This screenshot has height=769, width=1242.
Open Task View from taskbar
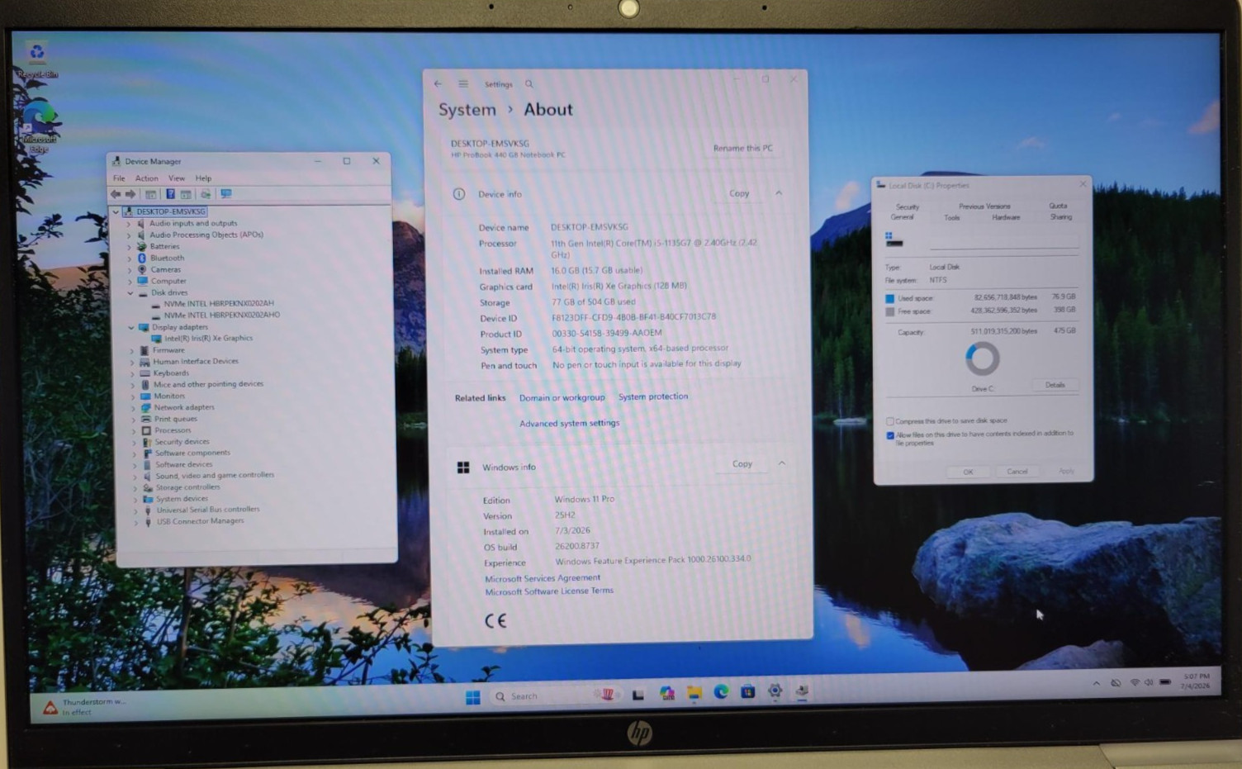tap(638, 695)
